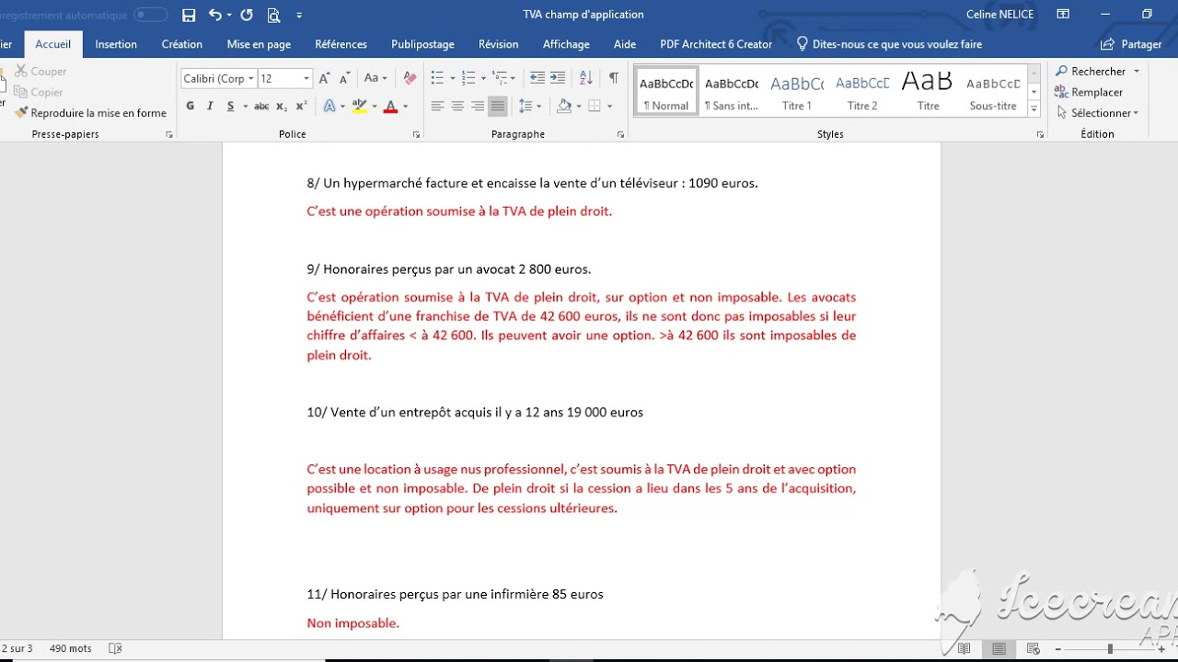This screenshot has width=1178, height=662.
Task: Open print preview from quick access toolbar
Action: (273, 15)
